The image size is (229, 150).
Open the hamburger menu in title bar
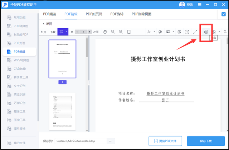tap(200, 5)
